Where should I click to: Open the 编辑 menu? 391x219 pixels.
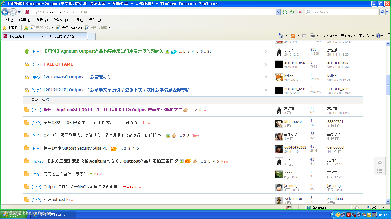[x=25, y=20]
